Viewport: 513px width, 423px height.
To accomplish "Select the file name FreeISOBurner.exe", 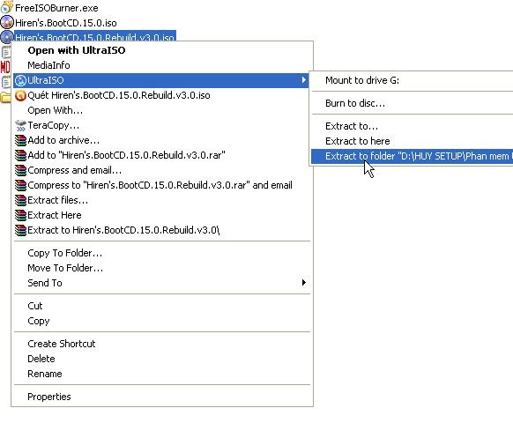I will point(56,8).
